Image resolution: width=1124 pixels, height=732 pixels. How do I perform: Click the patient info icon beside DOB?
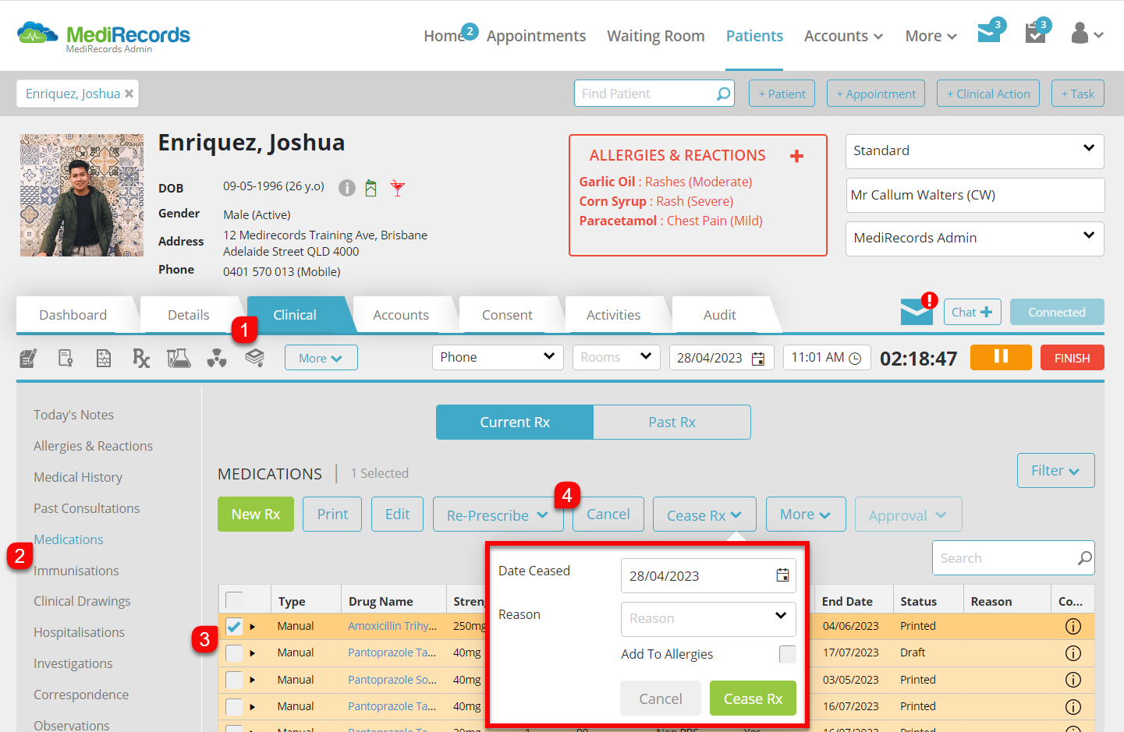347,188
